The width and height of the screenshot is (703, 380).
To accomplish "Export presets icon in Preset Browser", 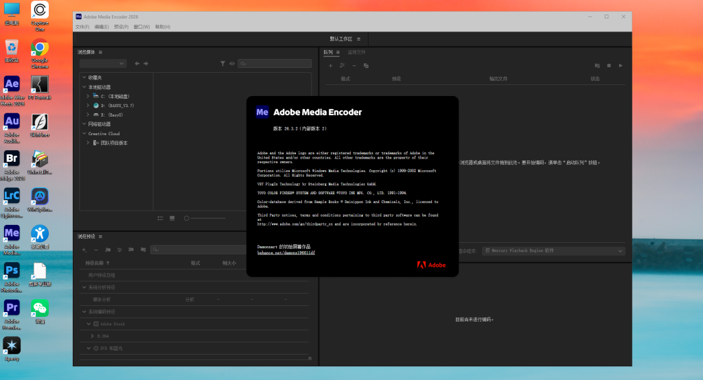I will click(x=143, y=250).
